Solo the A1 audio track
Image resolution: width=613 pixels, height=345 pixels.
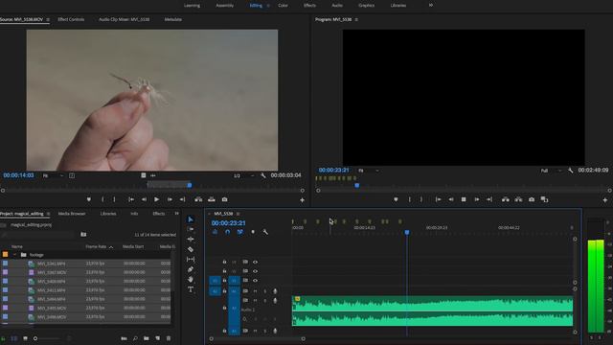(x=265, y=291)
